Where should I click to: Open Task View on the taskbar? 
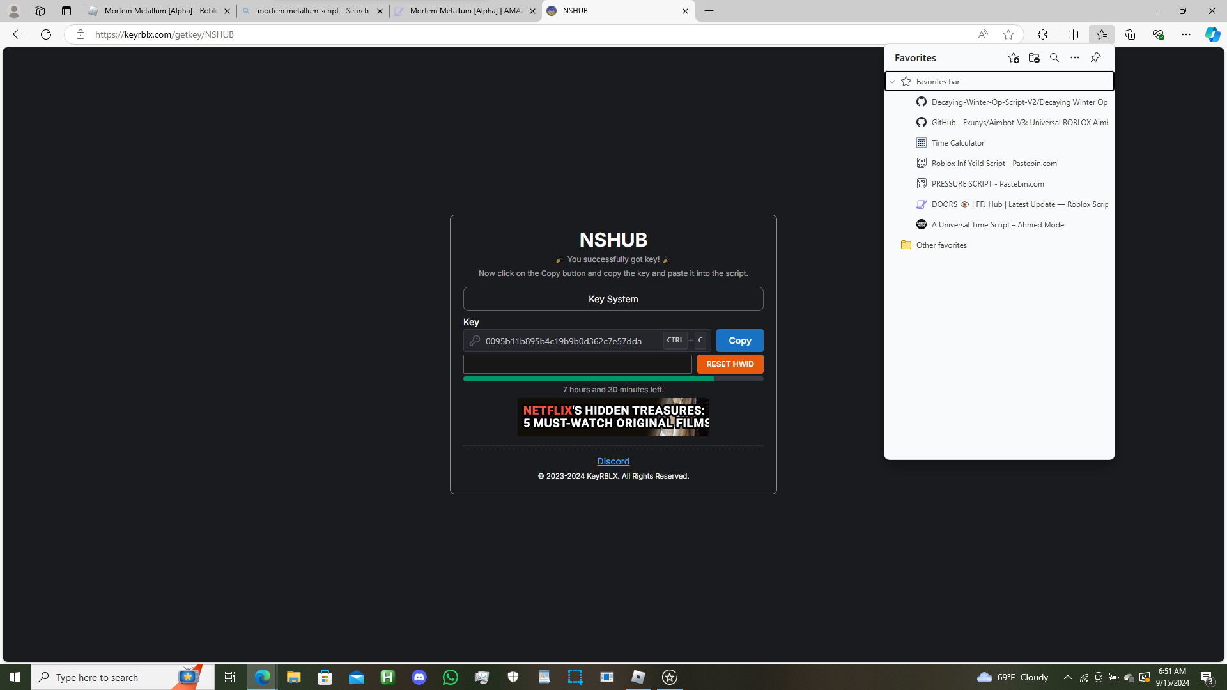pyautogui.click(x=230, y=677)
